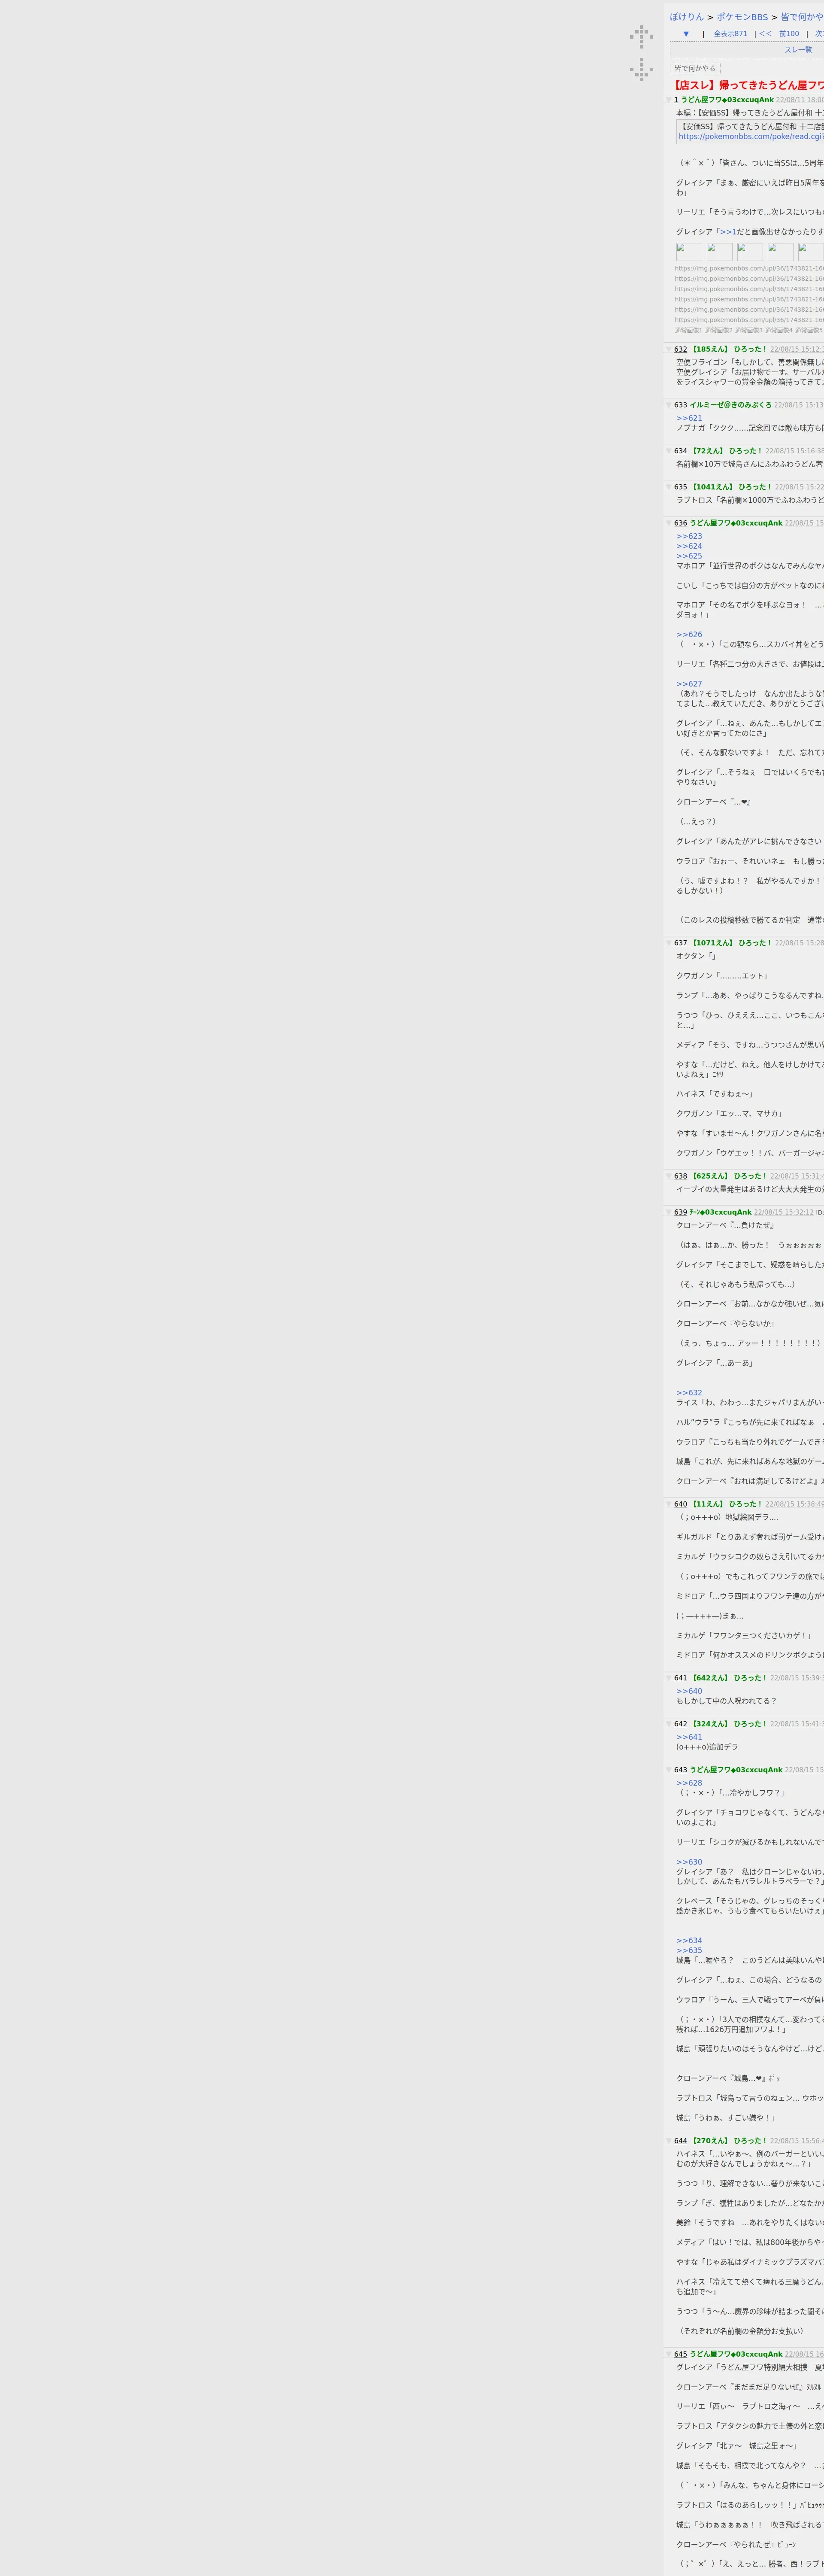The width and height of the screenshot is (824, 2576).
Task: Toggle the triangle beside post 636
Action: click(x=669, y=523)
